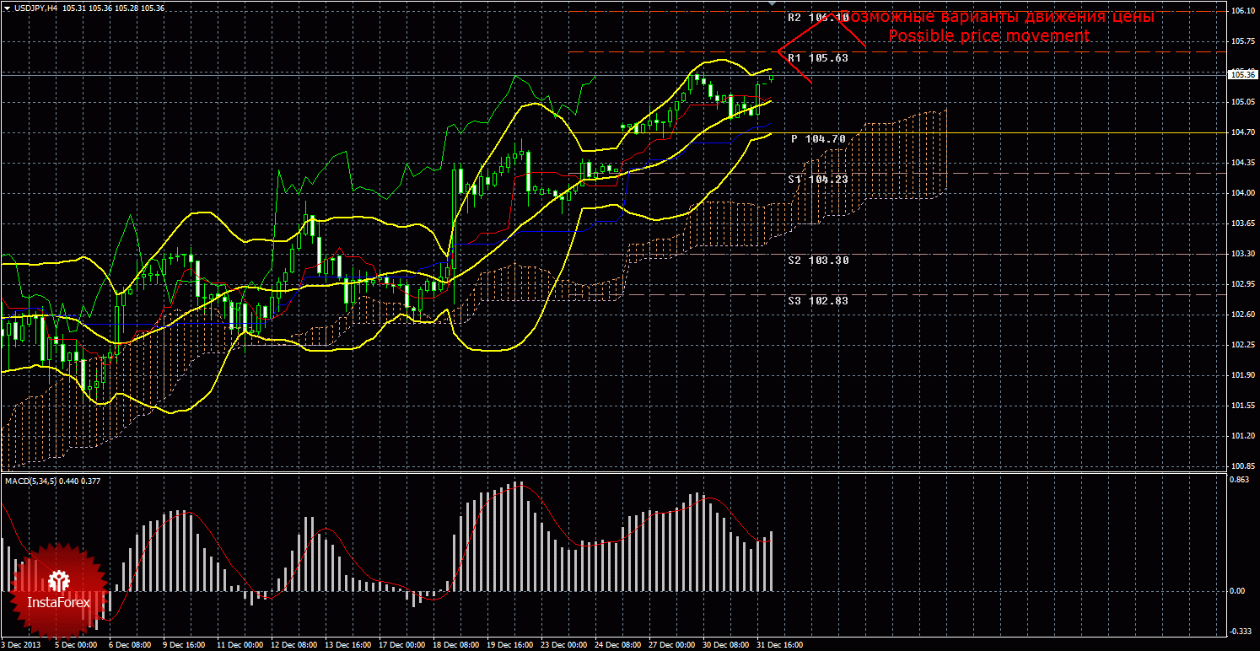Screen dimensions: 1260x651
Task: Click 102.95 on the price scale
Action: 1241,284
